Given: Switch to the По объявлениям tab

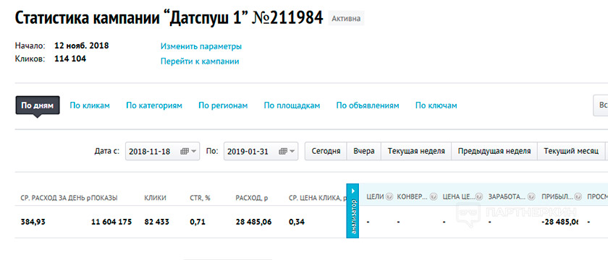Looking at the screenshot, I should [x=368, y=105].
